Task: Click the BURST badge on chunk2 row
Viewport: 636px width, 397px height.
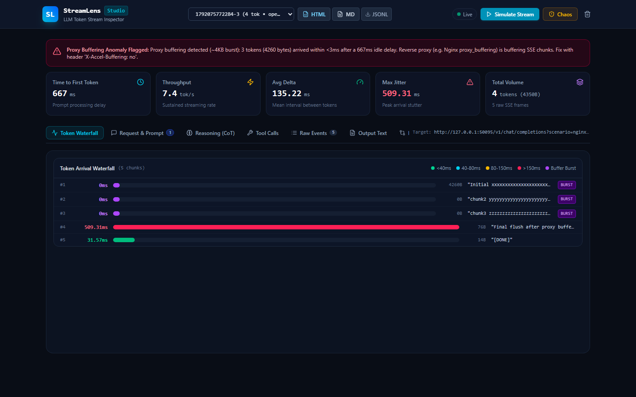Action: coord(567,199)
